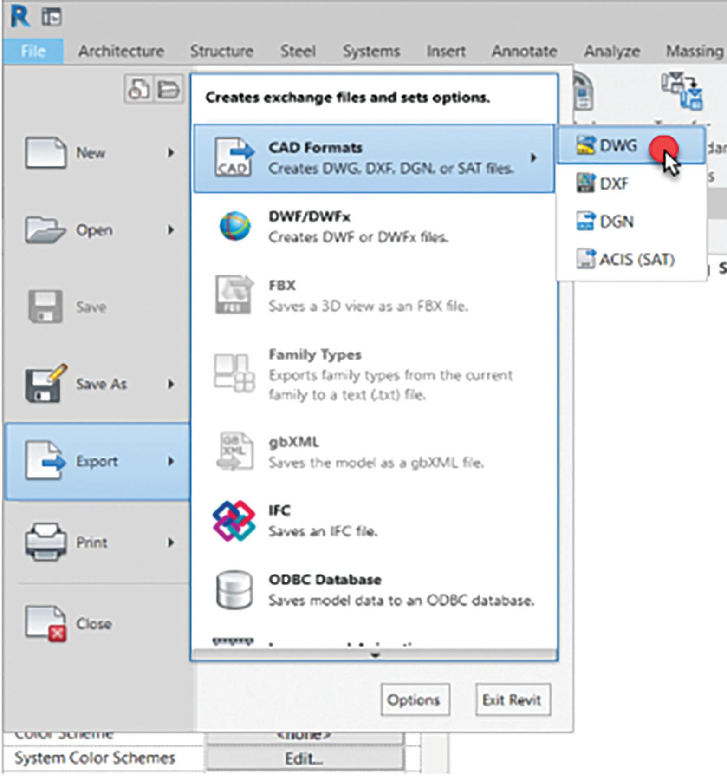Viewport: 727px width, 778px height.
Task: Click the ACIS (SAT) file icon
Action: pos(585,259)
